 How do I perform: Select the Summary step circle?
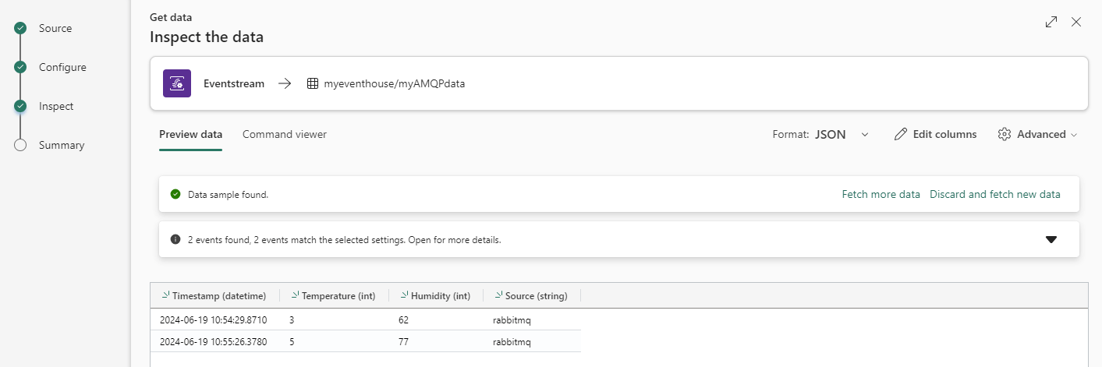click(21, 145)
